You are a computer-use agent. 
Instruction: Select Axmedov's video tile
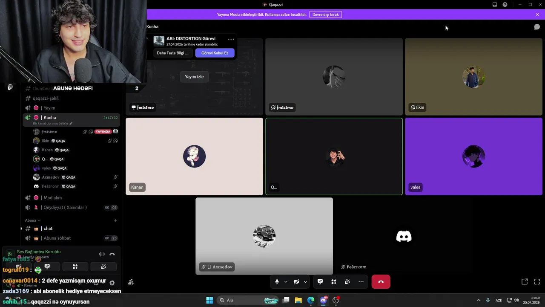[264, 236]
